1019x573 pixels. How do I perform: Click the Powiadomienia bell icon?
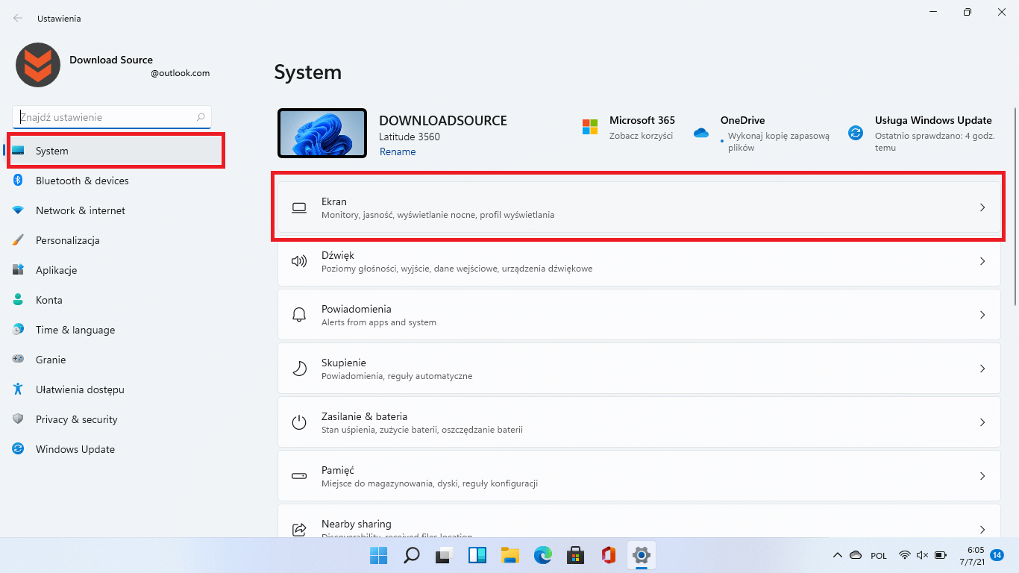point(299,315)
